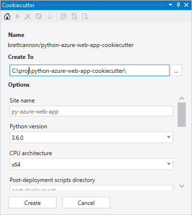
Task: Open the GitHub wiki document icon
Action: 85,16
